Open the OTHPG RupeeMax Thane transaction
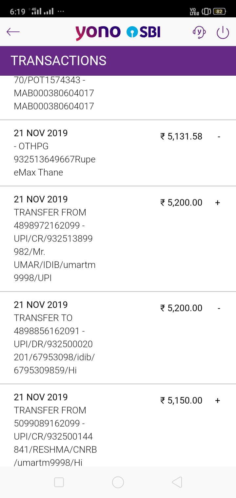236x498 pixels. pos(118,153)
